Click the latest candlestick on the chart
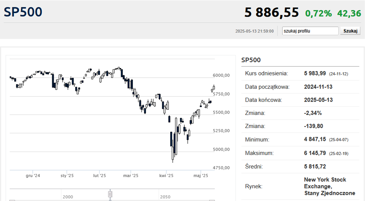The height and width of the screenshot is (201, 366). click(x=214, y=88)
